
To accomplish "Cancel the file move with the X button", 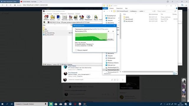I will pyautogui.click(x=113, y=31).
